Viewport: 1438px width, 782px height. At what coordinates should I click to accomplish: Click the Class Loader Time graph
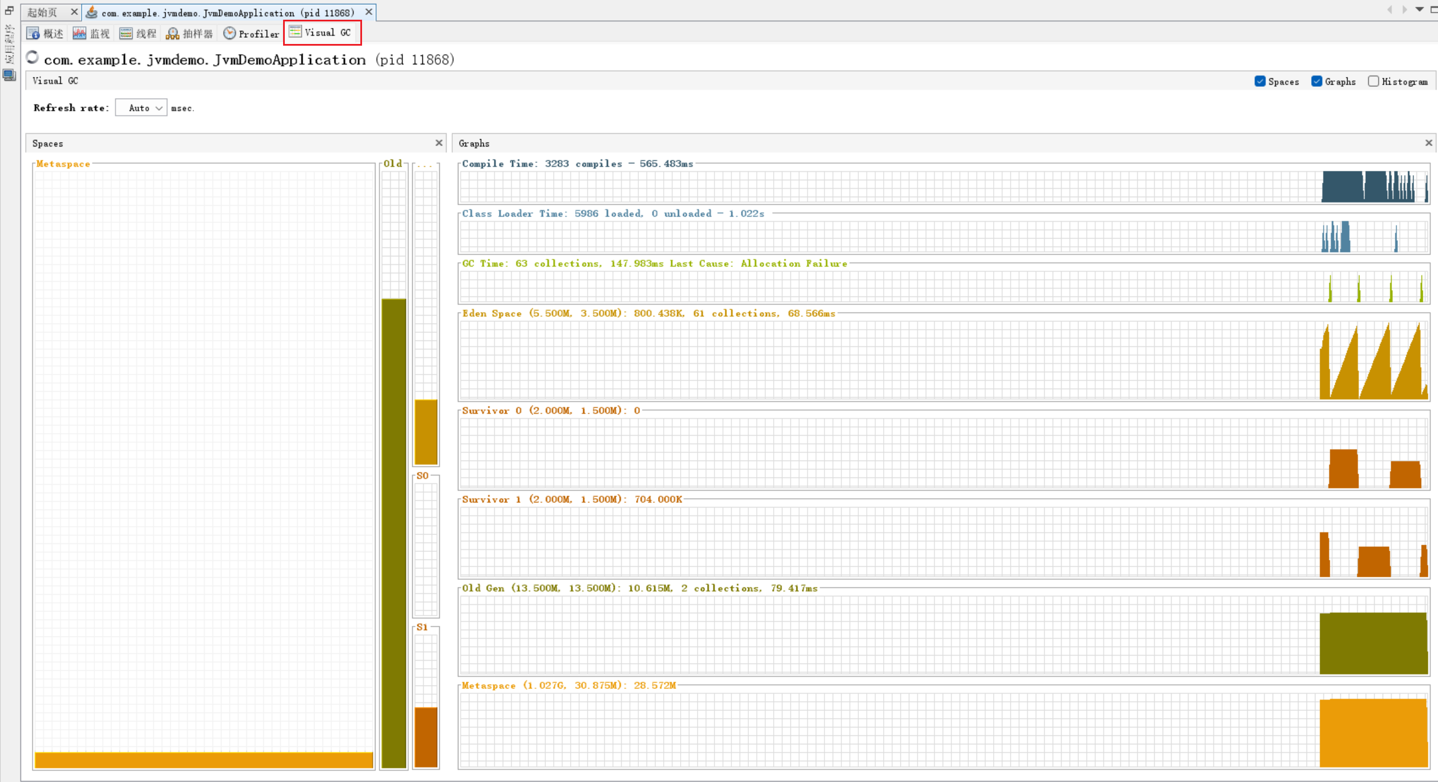944,237
